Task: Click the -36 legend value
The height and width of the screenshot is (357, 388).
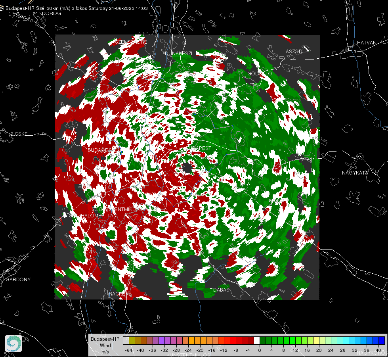Action: click(153, 350)
